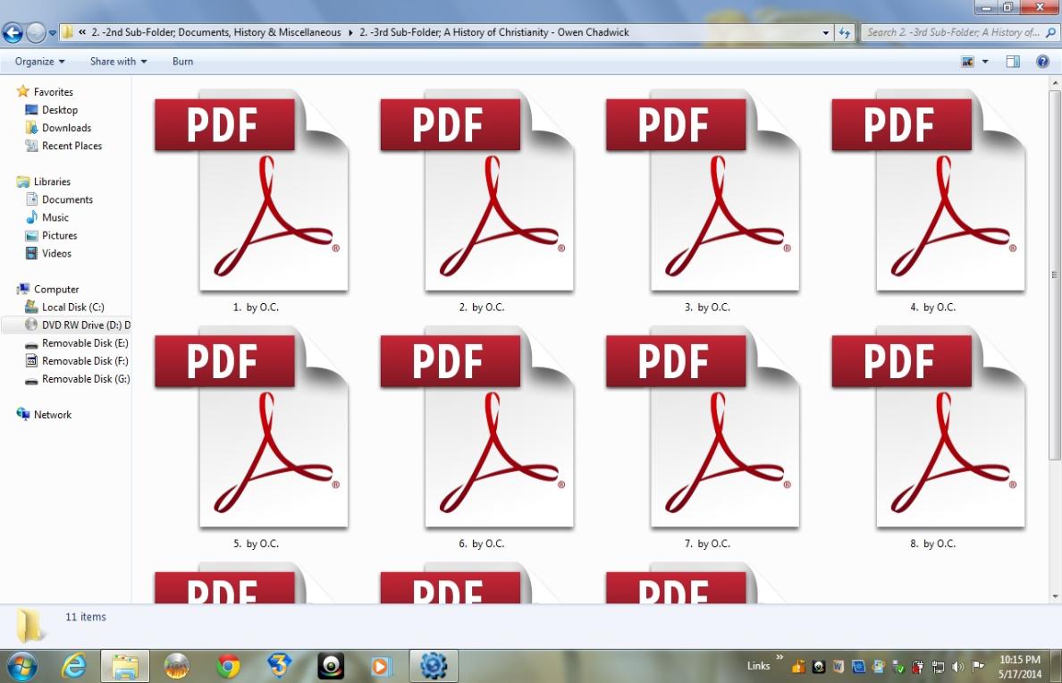Open Explorer help icon

[x=1043, y=62]
